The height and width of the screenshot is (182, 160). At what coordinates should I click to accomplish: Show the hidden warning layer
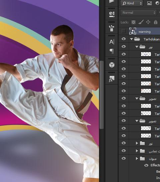pos(124,31)
